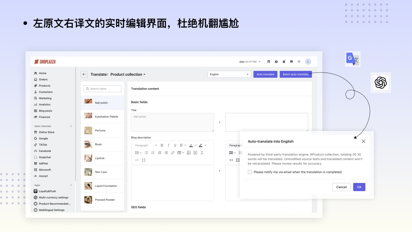The width and height of the screenshot is (412, 232).
Task: Check the email notification option in the dialog
Action: [250, 172]
